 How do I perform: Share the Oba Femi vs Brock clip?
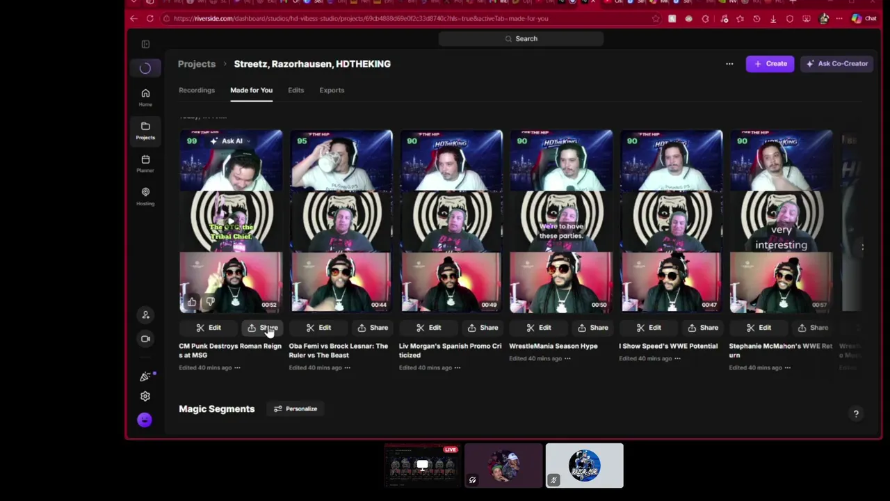[x=373, y=328]
